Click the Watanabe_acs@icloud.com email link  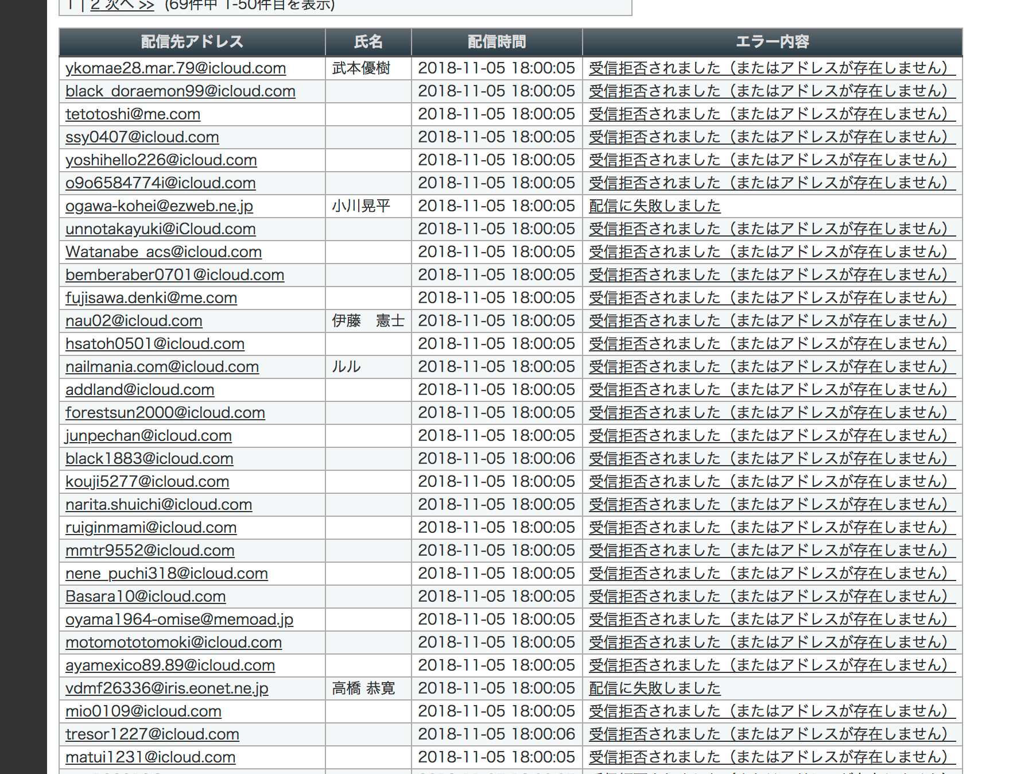pos(164,252)
